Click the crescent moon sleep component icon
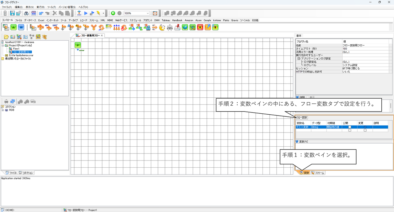Image resolution: width=394 pixels, height=212 pixels. point(162,27)
